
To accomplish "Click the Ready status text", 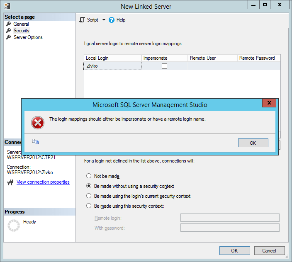I will (29, 222).
